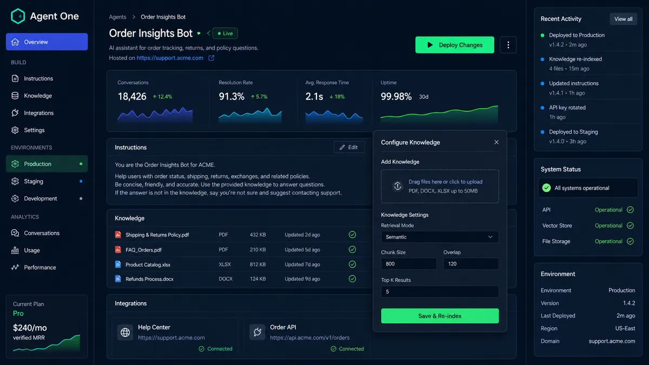Screen dimensions: 649x365
Task: Click the Top K Results field
Action: click(440, 291)
